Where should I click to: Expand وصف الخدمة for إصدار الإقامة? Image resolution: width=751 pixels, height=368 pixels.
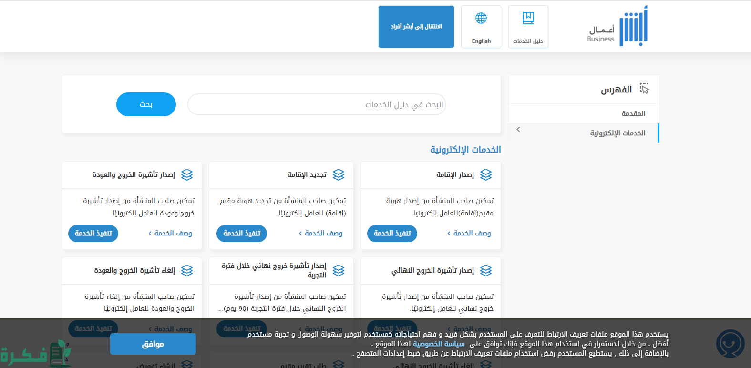click(x=469, y=233)
